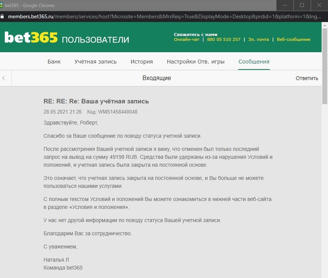Image resolution: width=328 pixels, height=278 pixels.
Task: Switch to the История tab
Action: point(142,62)
